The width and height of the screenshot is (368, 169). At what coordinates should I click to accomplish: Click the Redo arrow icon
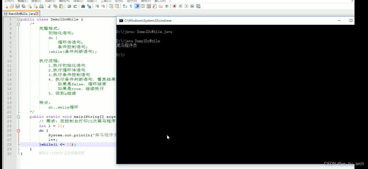tap(75, 6)
